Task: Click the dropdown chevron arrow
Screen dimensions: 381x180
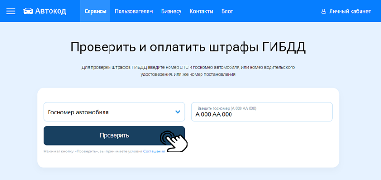Action: (x=178, y=112)
